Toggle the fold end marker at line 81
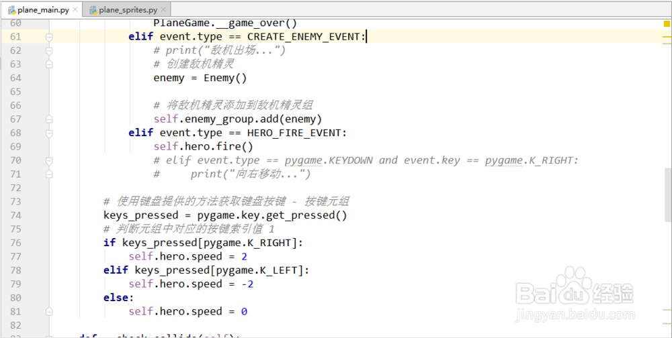Screen dimensions: 672x338 [49, 311]
